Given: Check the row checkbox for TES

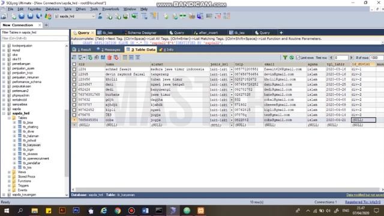Looking at the screenshot, I should click(74, 115).
